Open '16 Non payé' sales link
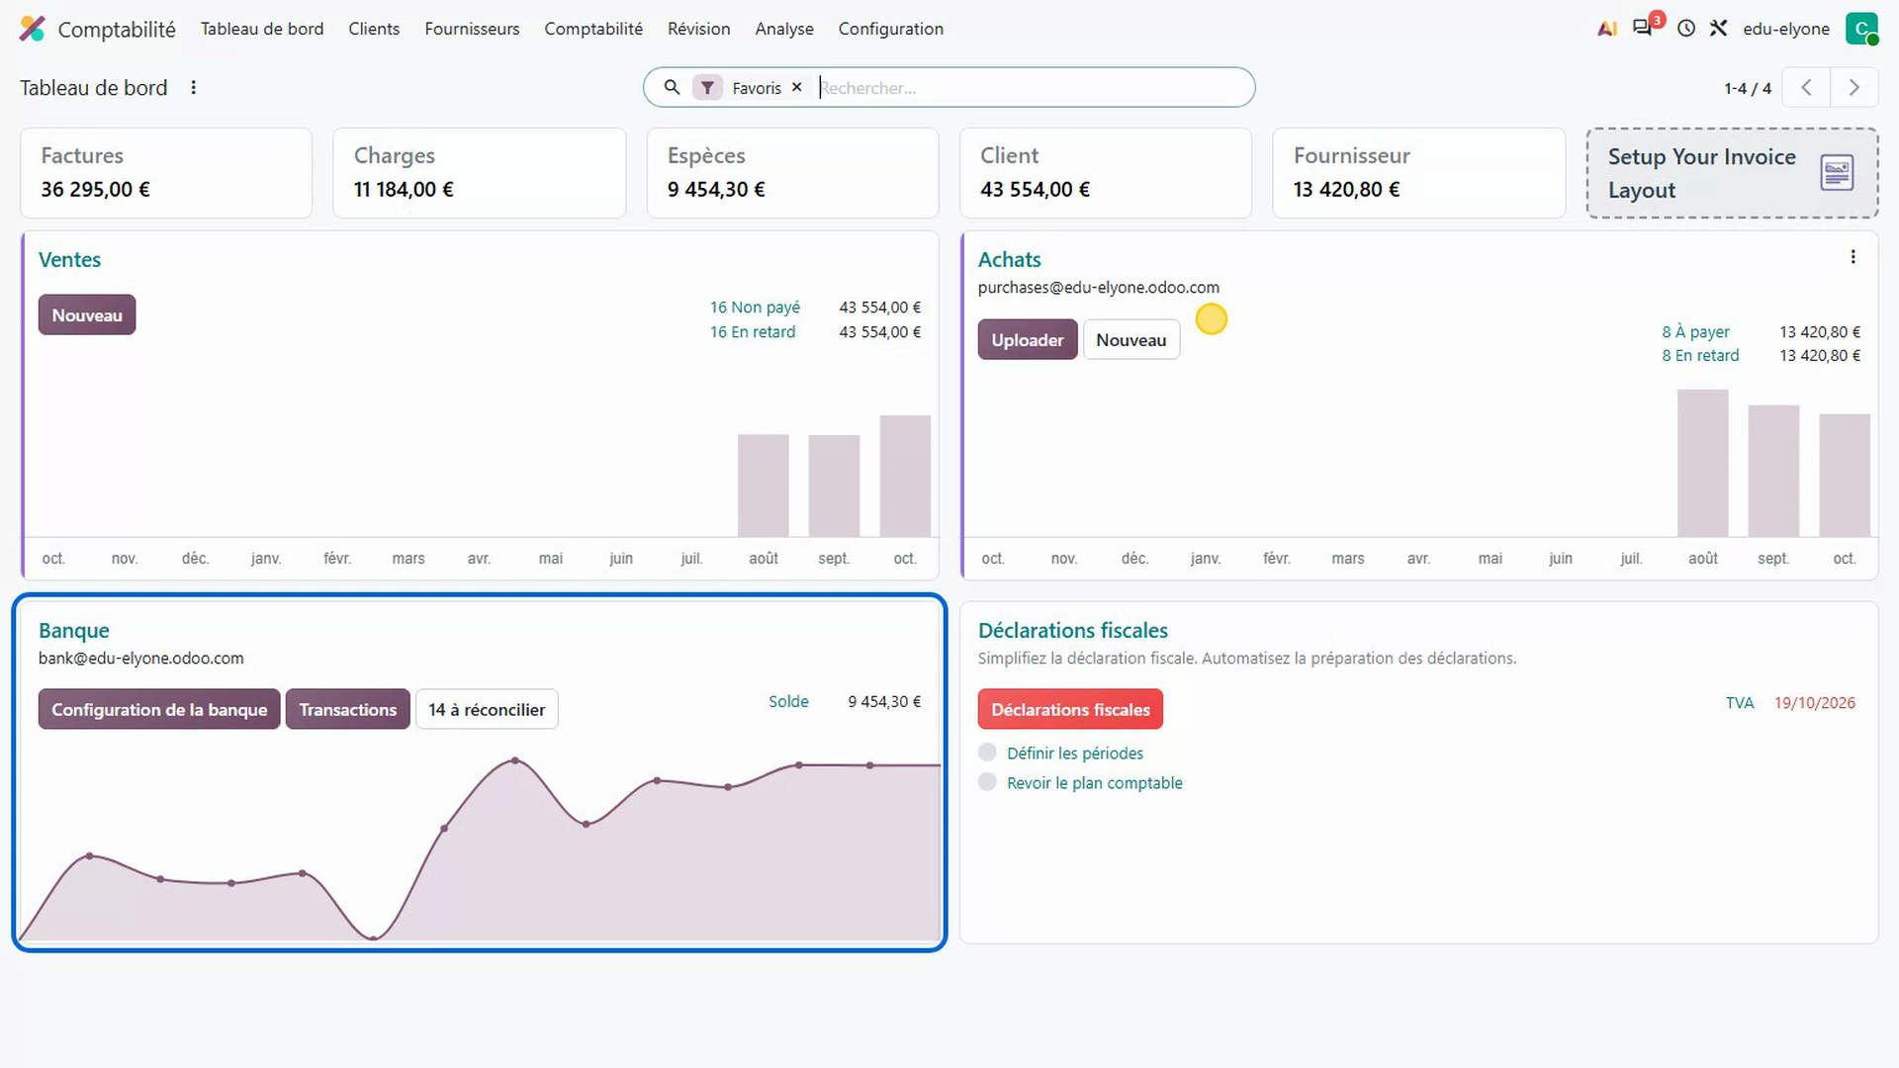 (755, 308)
